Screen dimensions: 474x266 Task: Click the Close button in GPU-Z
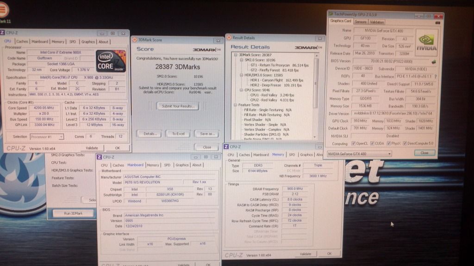click(x=424, y=153)
